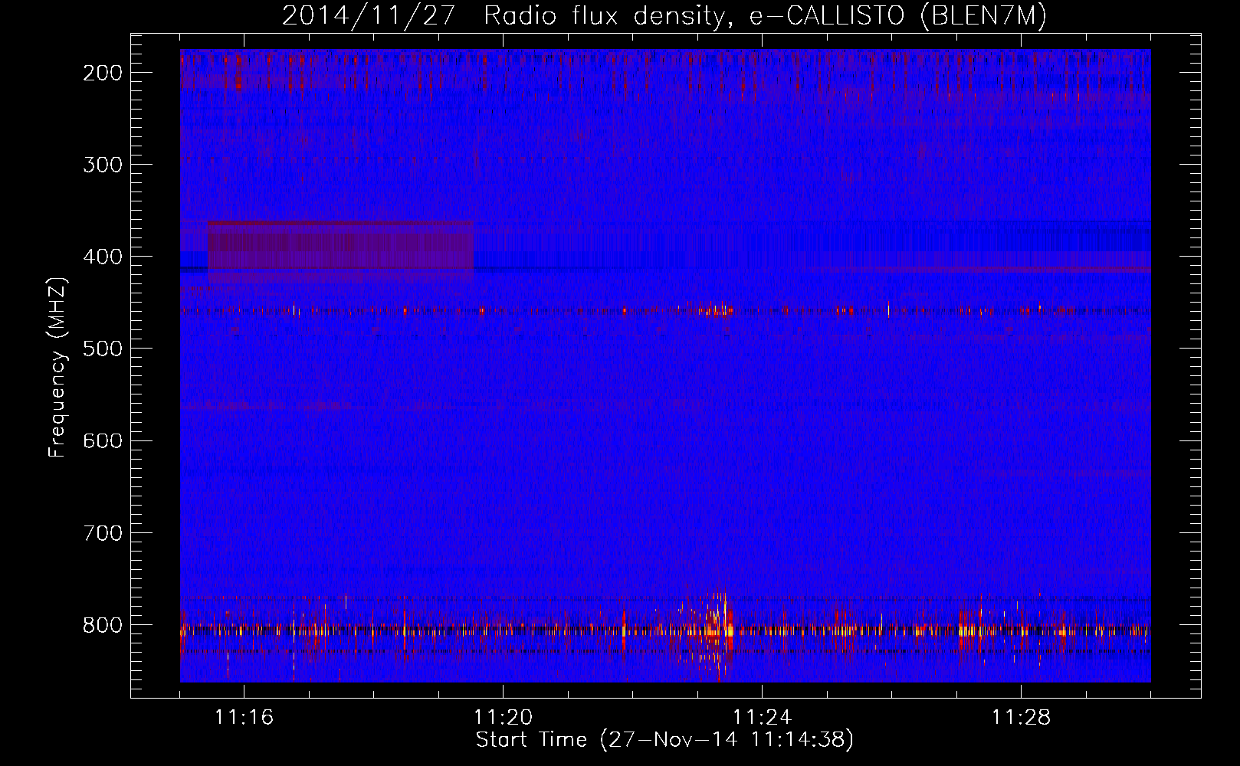Click the '500' frequency tick label
Screen dimensions: 1240x766
[x=102, y=349]
